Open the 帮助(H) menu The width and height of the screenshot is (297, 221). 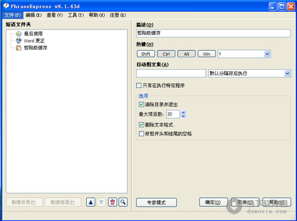click(x=97, y=15)
